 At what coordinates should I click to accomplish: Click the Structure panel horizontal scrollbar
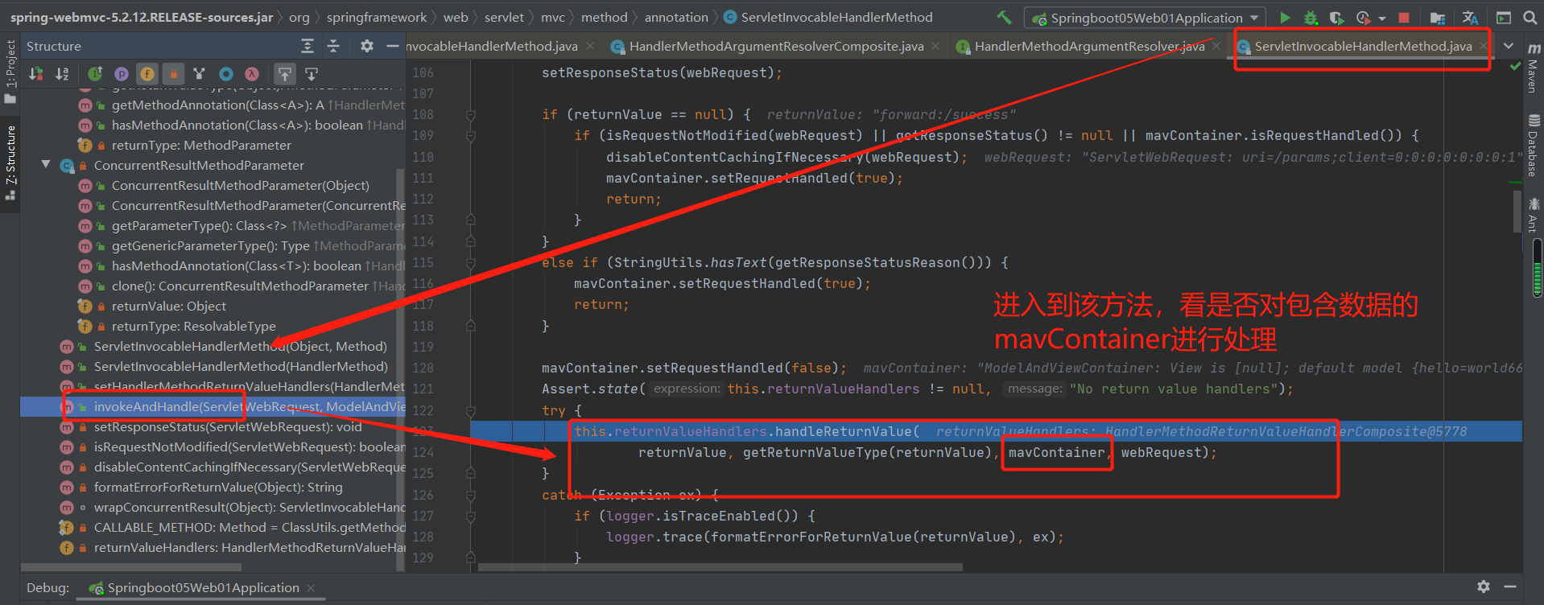[130, 567]
